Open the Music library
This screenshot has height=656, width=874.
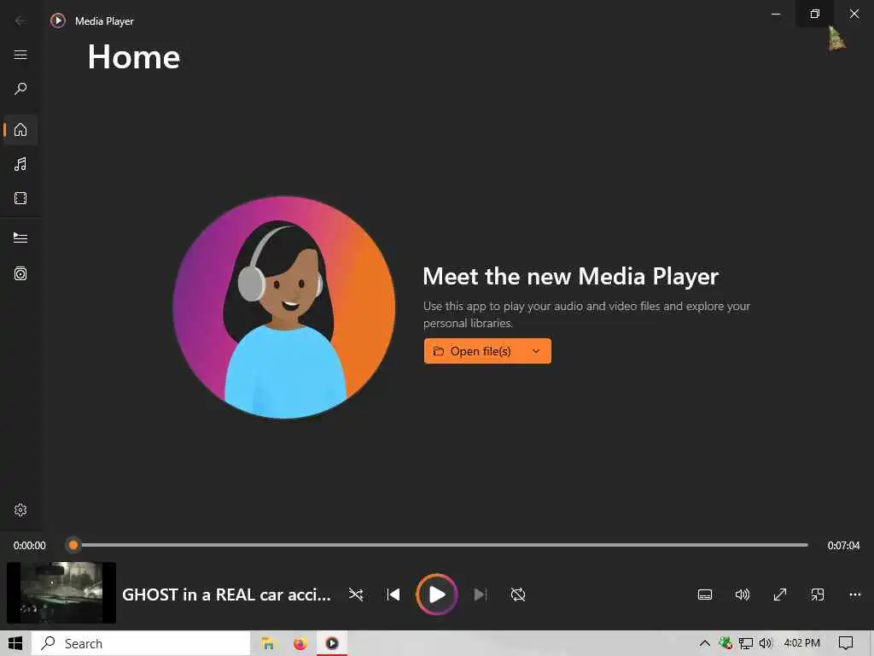pyautogui.click(x=20, y=164)
